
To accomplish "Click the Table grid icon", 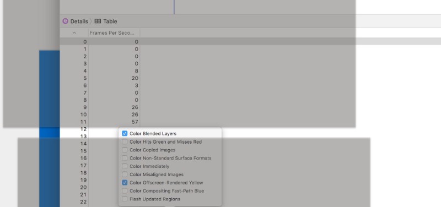I will click(98, 21).
